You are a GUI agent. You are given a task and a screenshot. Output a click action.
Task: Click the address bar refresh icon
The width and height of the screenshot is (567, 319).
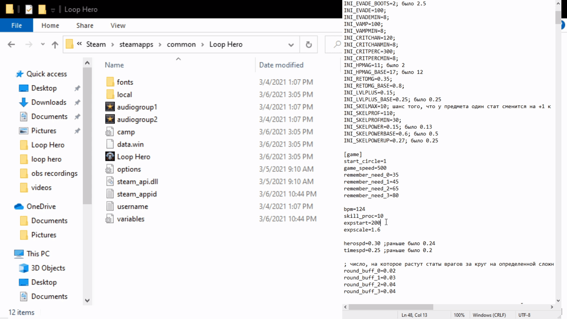309,44
